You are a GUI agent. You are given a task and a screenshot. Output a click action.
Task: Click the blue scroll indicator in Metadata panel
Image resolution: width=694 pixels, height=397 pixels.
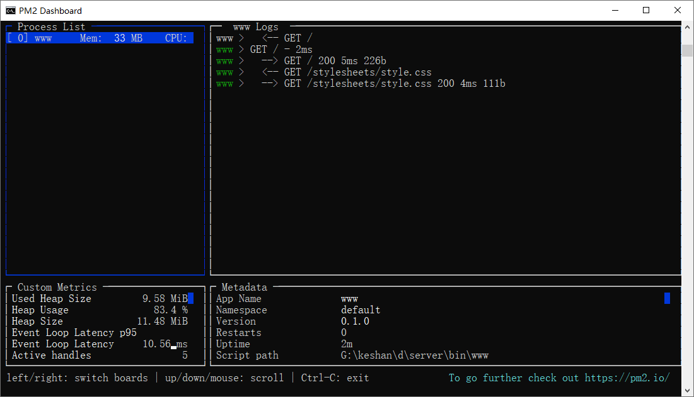tap(667, 298)
